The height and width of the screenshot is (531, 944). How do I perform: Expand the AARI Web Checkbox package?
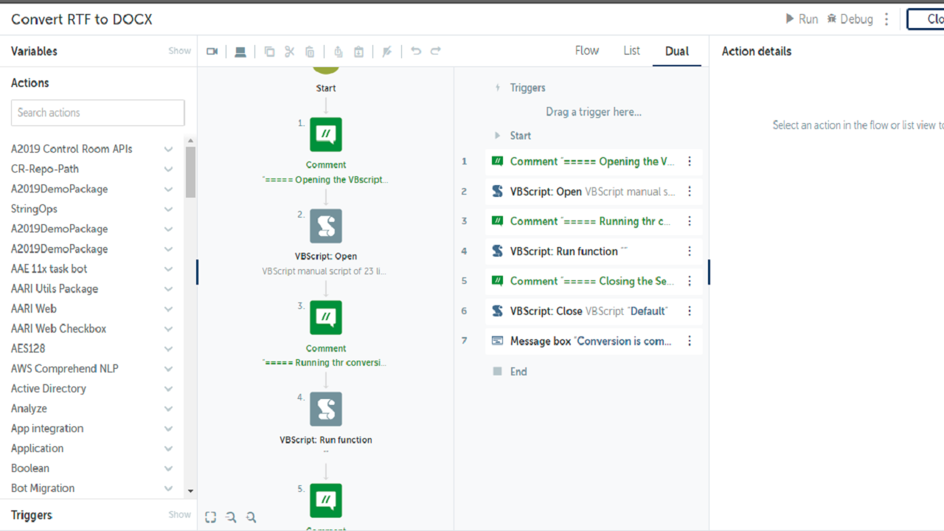(x=168, y=329)
